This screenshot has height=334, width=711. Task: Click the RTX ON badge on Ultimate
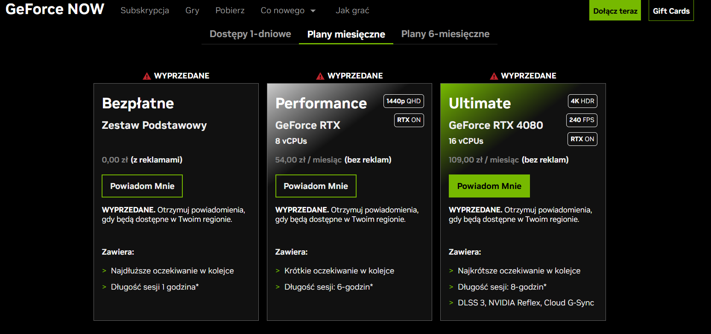582,139
